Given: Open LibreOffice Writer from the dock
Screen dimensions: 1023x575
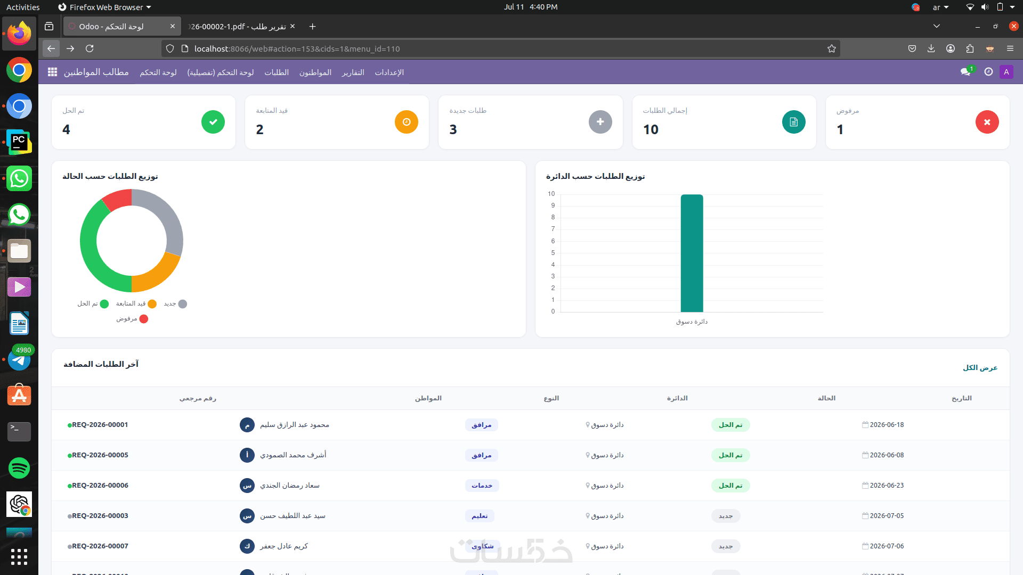Looking at the screenshot, I should click(x=19, y=323).
